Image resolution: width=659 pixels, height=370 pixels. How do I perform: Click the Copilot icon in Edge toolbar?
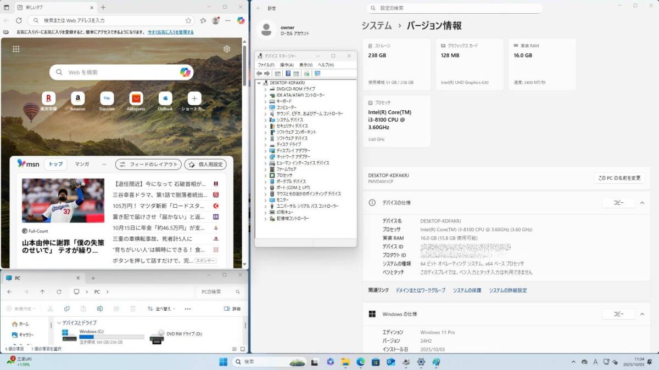click(x=241, y=20)
